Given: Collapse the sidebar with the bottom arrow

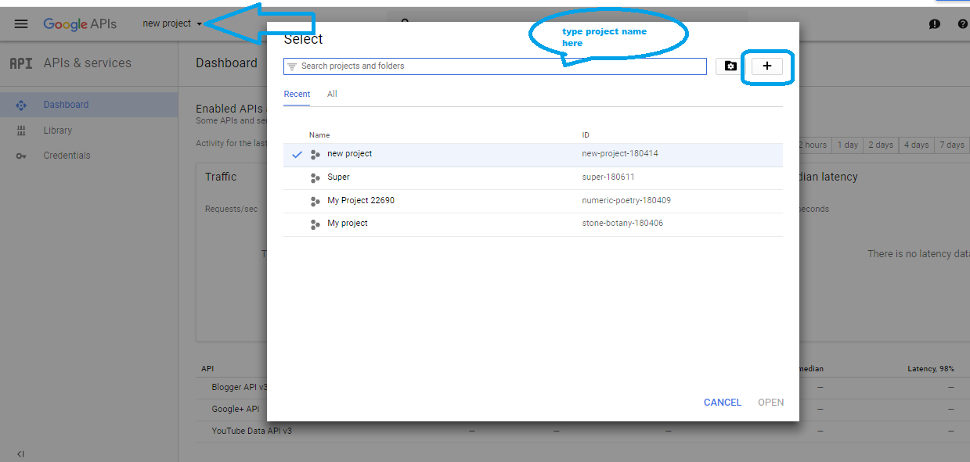Looking at the screenshot, I should pyautogui.click(x=20, y=454).
